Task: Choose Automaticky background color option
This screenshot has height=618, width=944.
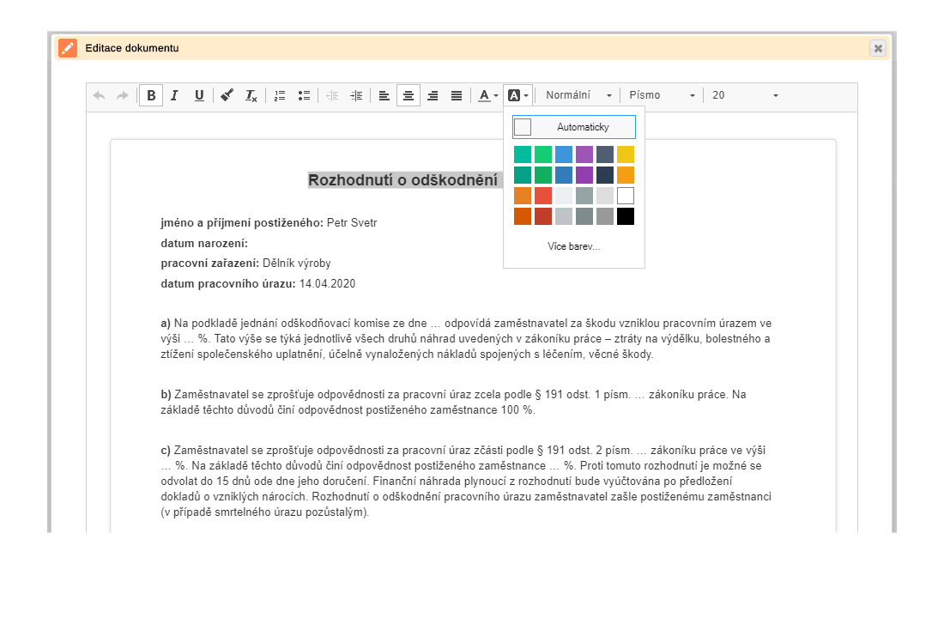Action: [574, 127]
